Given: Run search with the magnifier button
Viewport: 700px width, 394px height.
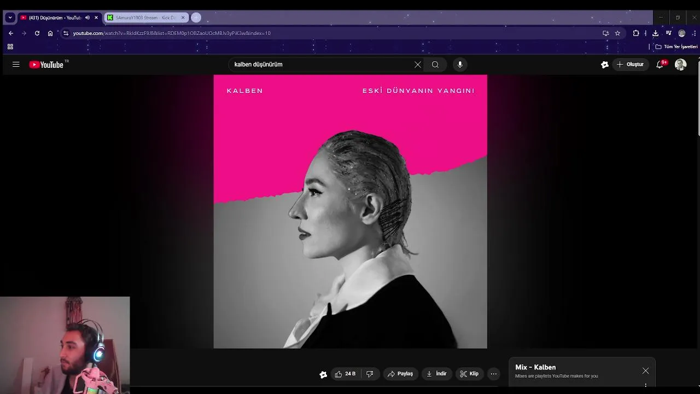Looking at the screenshot, I should tap(435, 65).
